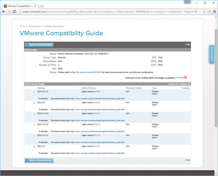Close the VMware Compatibility Guide tab
The width and height of the screenshot is (218, 176).
(x=35, y=6)
